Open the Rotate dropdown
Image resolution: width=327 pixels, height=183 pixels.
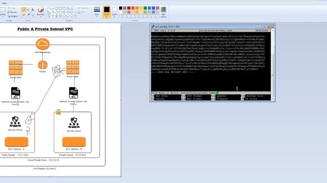pos(13,16)
